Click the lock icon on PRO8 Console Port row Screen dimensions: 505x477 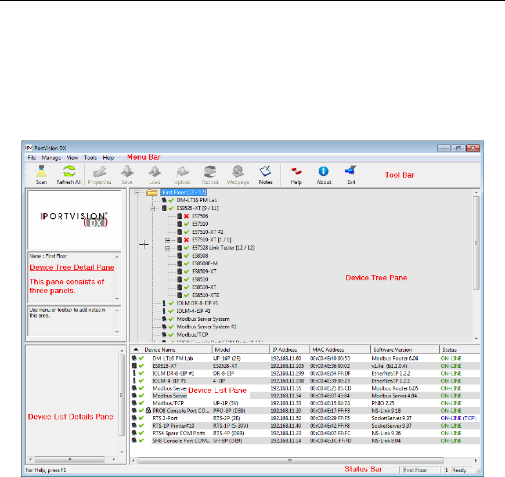point(148,411)
